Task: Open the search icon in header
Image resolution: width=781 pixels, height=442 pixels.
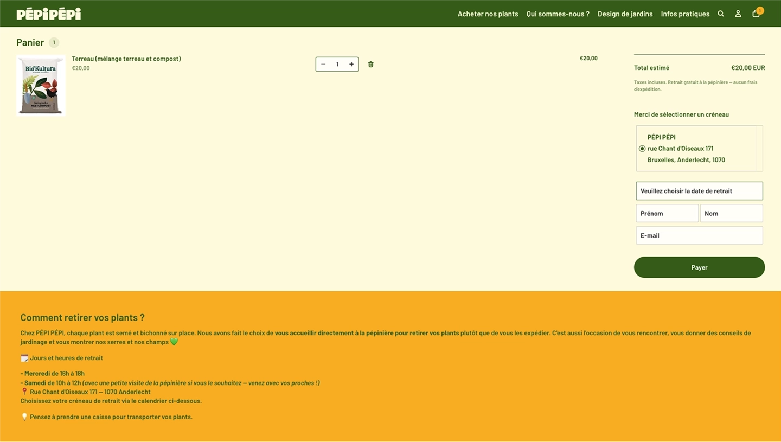Action: tap(721, 14)
